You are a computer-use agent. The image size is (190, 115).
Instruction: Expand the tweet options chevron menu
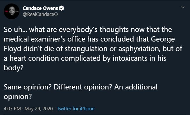click(x=183, y=8)
